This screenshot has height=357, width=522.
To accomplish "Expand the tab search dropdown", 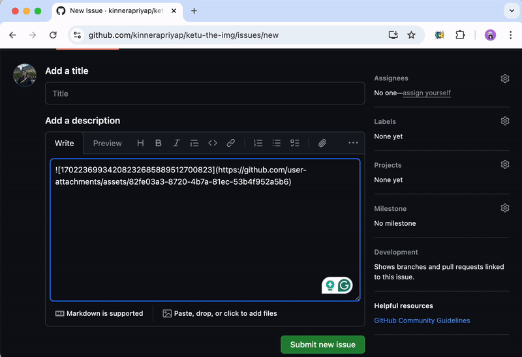I will click(x=512, y=11).
